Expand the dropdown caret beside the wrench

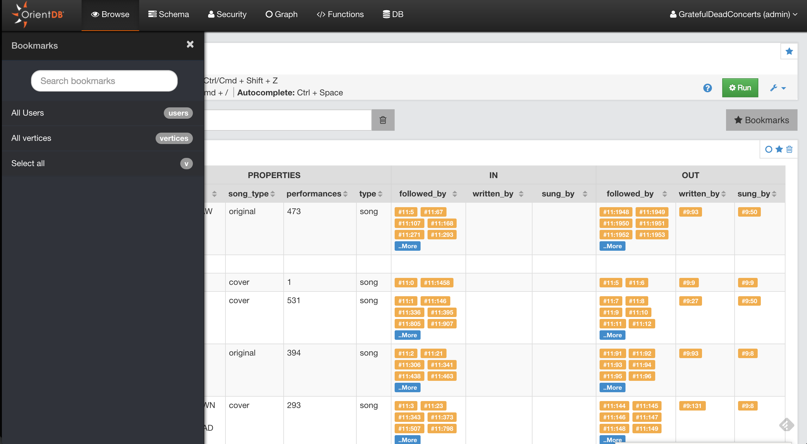click(x=784, y=88)
